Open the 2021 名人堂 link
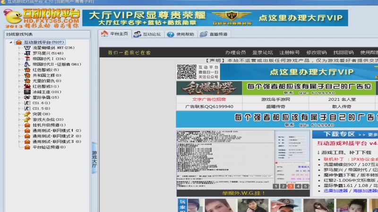The width and height of the screenshot is (378, 212). pyautogui.click(x=342, y=99)
